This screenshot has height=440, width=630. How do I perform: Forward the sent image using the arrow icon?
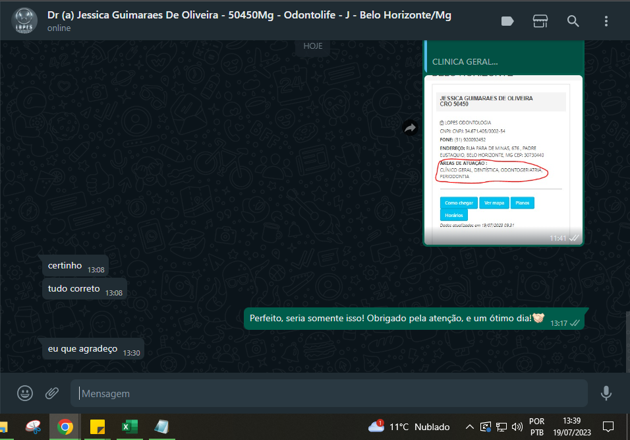click(410, 129)
